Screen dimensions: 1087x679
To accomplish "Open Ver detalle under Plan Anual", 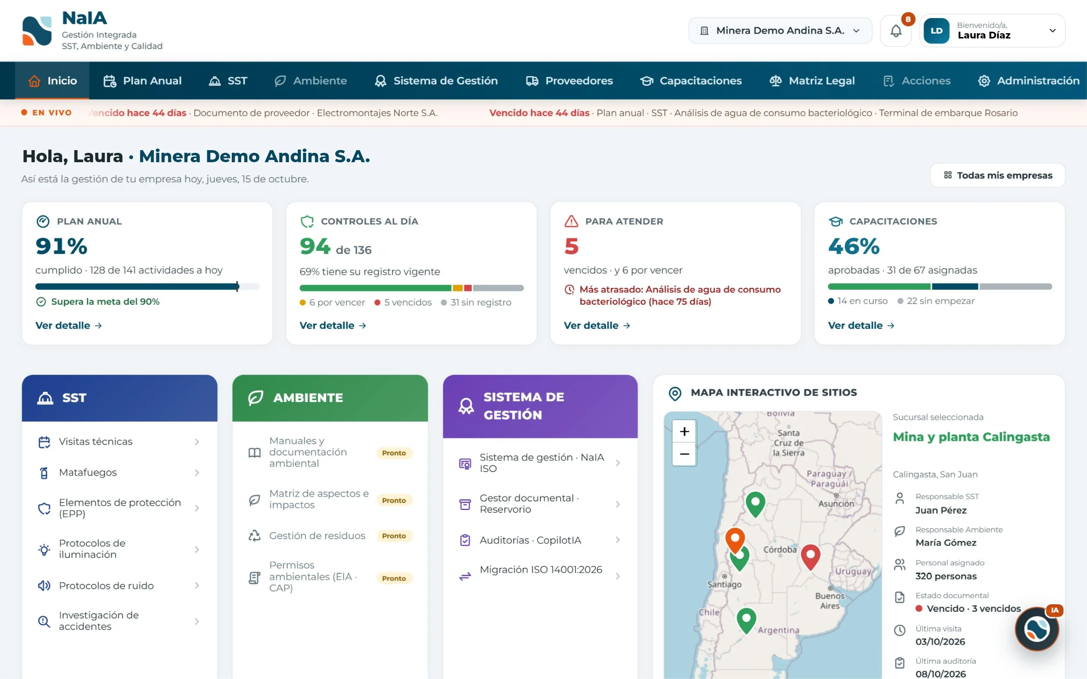I will [x=69, y=326].
